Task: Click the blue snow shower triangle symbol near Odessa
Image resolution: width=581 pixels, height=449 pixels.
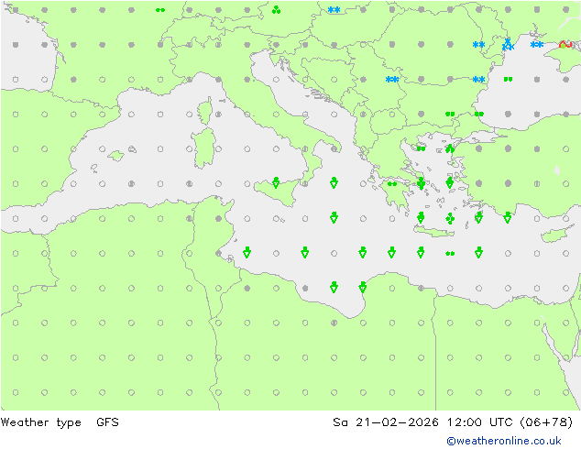Action: point(508,45)
